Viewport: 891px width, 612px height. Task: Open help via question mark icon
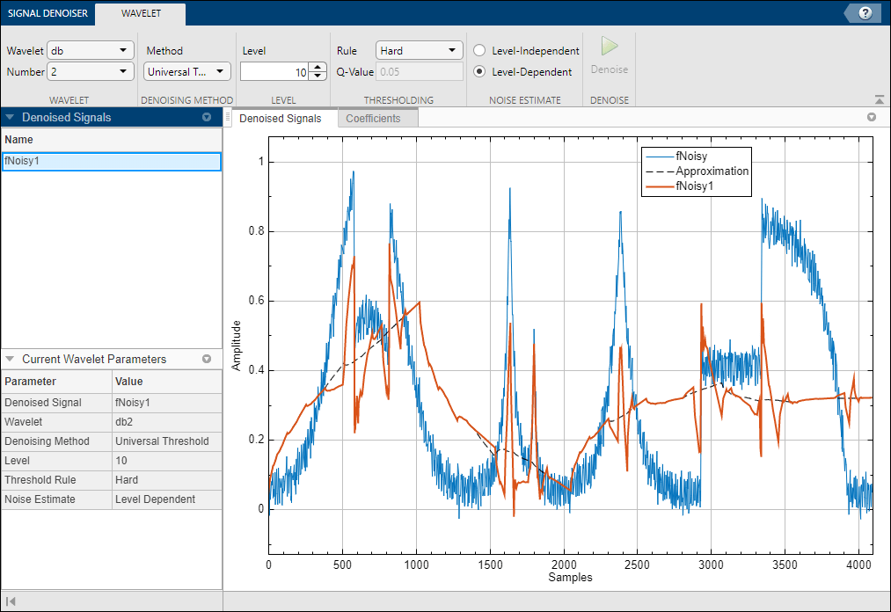click(x=865, y=12)
